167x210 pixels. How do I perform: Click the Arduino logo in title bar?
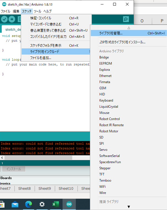coord(4,4)
